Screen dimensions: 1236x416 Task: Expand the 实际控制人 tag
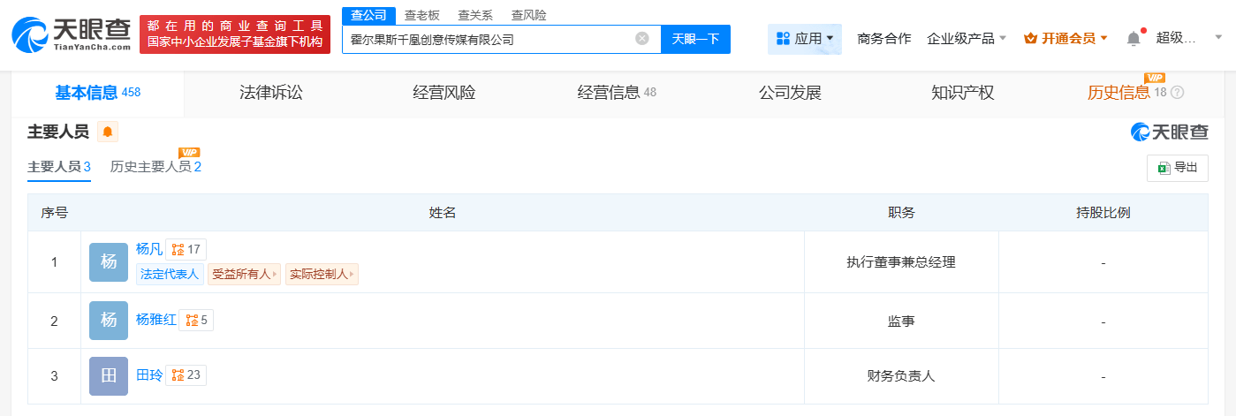click(x=322, y=275)
